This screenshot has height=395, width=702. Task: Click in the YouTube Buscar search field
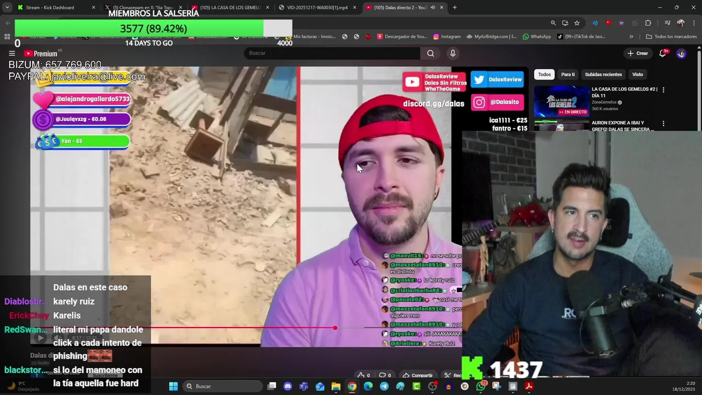332,53
